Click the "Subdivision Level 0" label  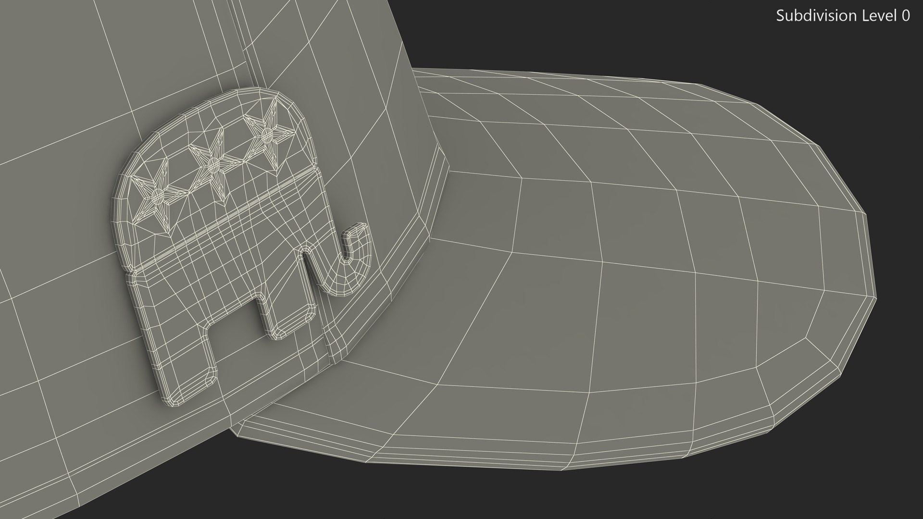843,16
